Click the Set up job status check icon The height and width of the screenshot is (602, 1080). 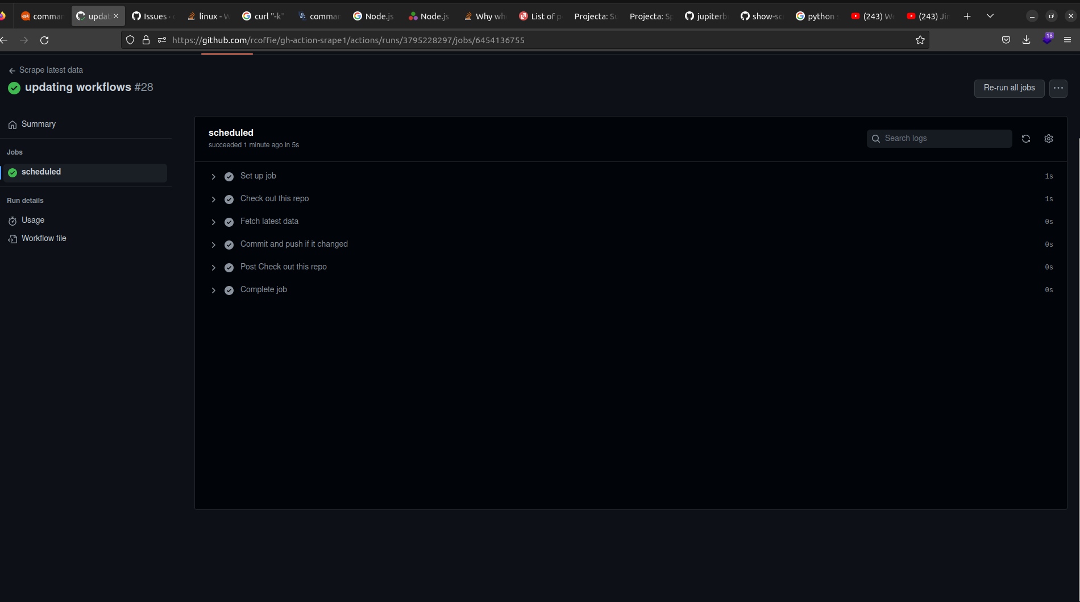pos(229,176)
